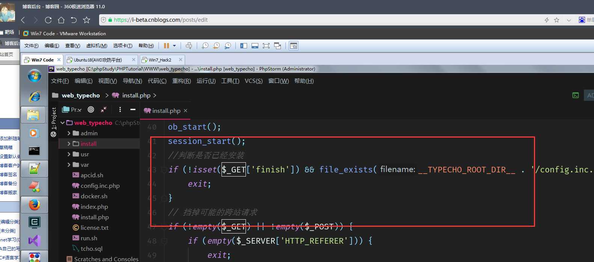Collapse web_typecho root folder
This screenshot has height=262, width=594.
[62, 123]
